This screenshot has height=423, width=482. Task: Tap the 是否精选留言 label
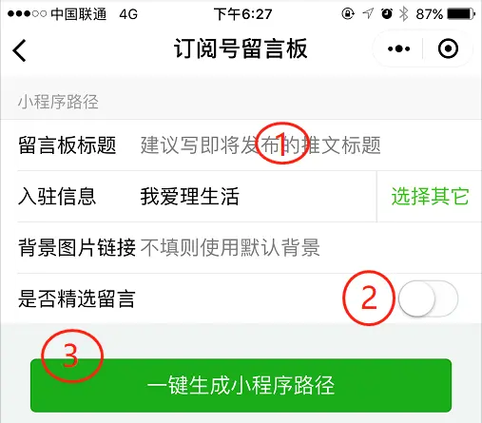pyautogui.click(x=77, y=298)
